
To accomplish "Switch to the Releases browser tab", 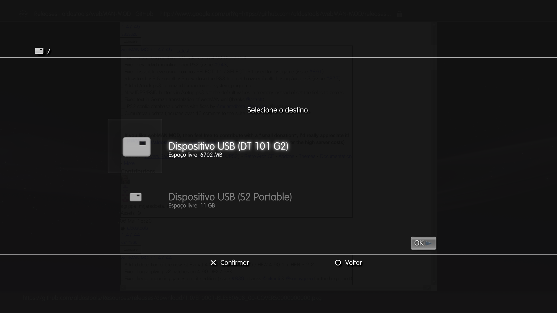I will (45, 14).
